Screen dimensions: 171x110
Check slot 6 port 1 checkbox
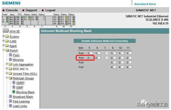click(x=99, y=53)
